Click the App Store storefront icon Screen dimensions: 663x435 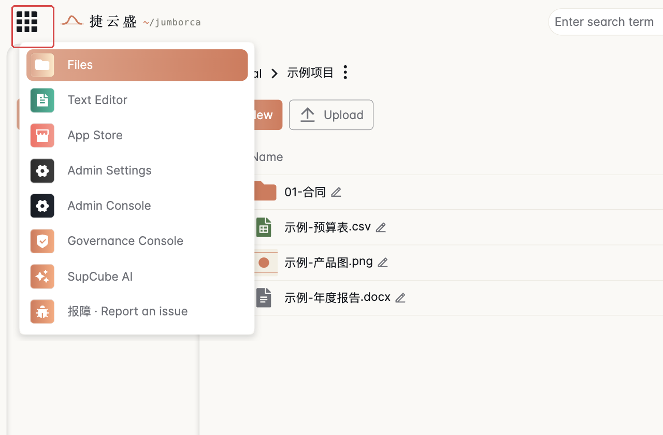pos(42,136)
